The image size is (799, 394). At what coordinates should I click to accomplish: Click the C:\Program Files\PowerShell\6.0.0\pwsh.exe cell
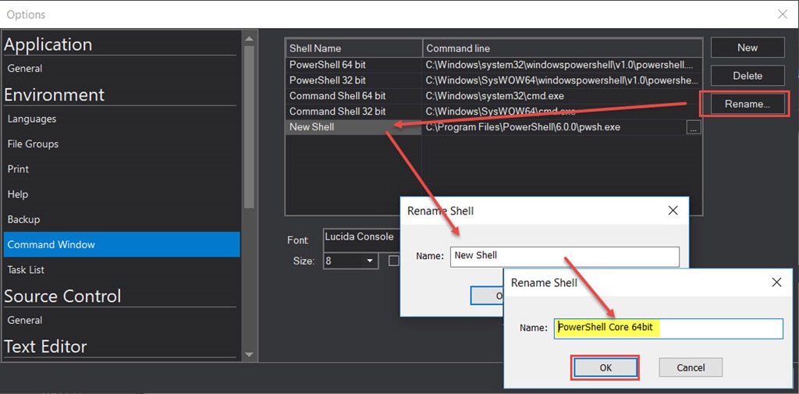(555, 127)
